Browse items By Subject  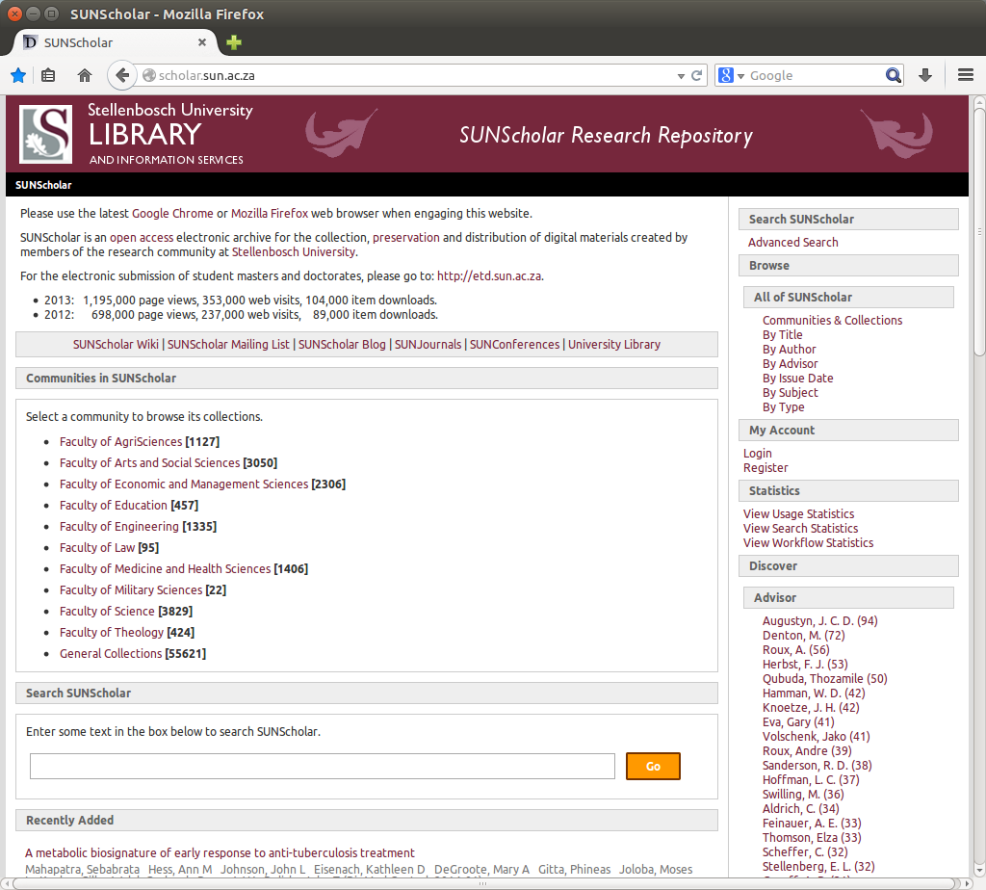coord(791,392)
